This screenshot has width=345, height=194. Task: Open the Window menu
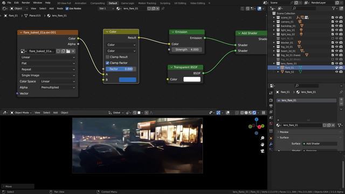pyautogui.click(x=37, y=3)
